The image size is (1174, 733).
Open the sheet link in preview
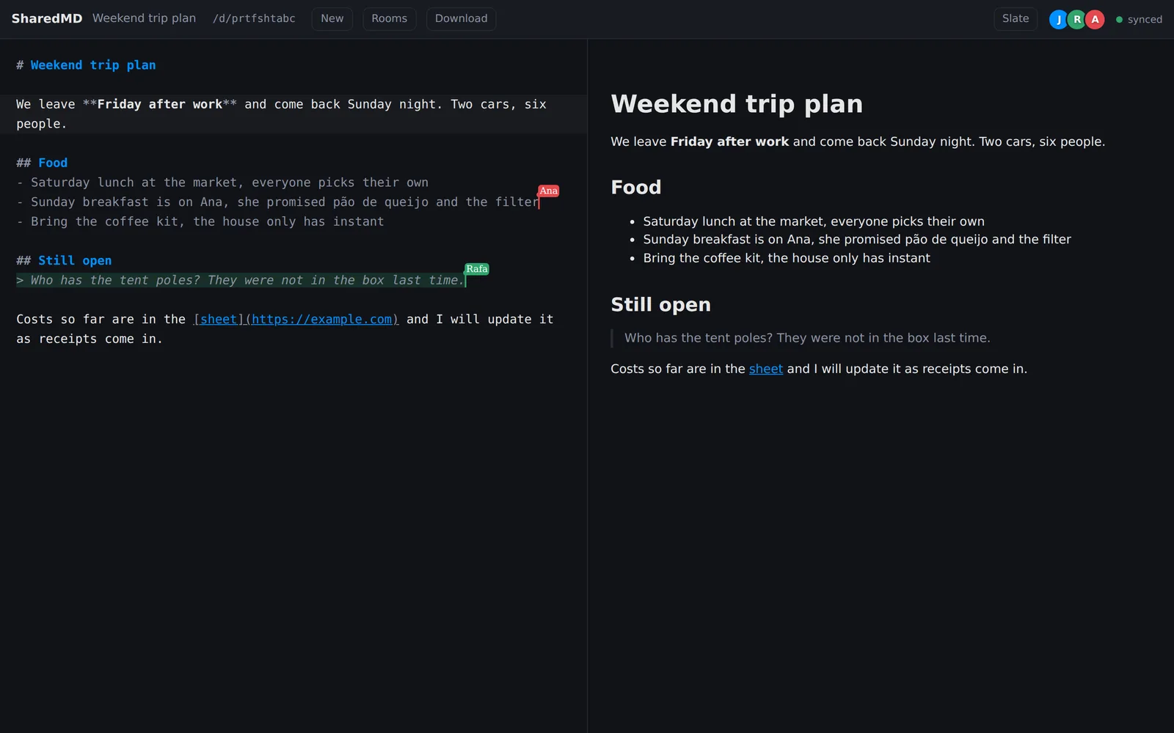(x=765, y=369)
